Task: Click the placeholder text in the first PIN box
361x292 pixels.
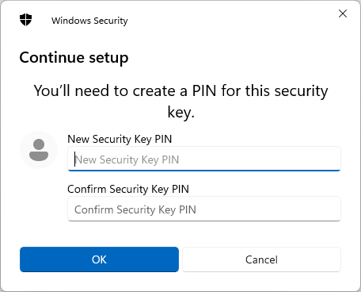Action: tap(127, 159)
